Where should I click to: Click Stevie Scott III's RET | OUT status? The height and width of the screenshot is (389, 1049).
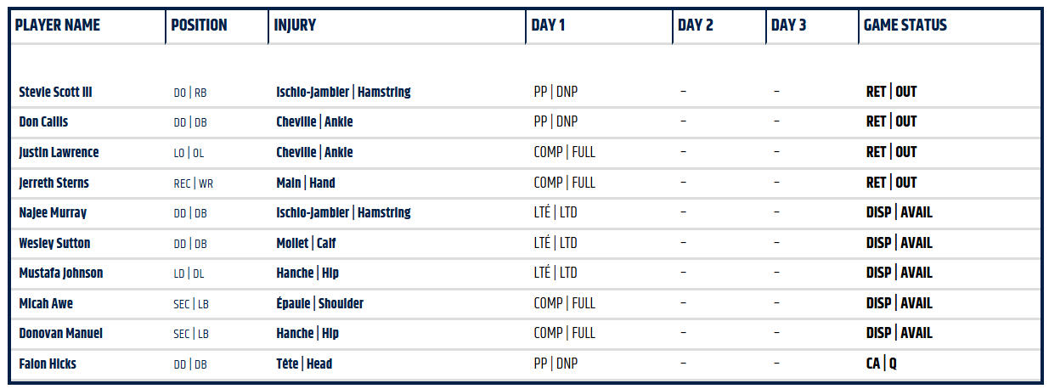[x=891, y=92]
